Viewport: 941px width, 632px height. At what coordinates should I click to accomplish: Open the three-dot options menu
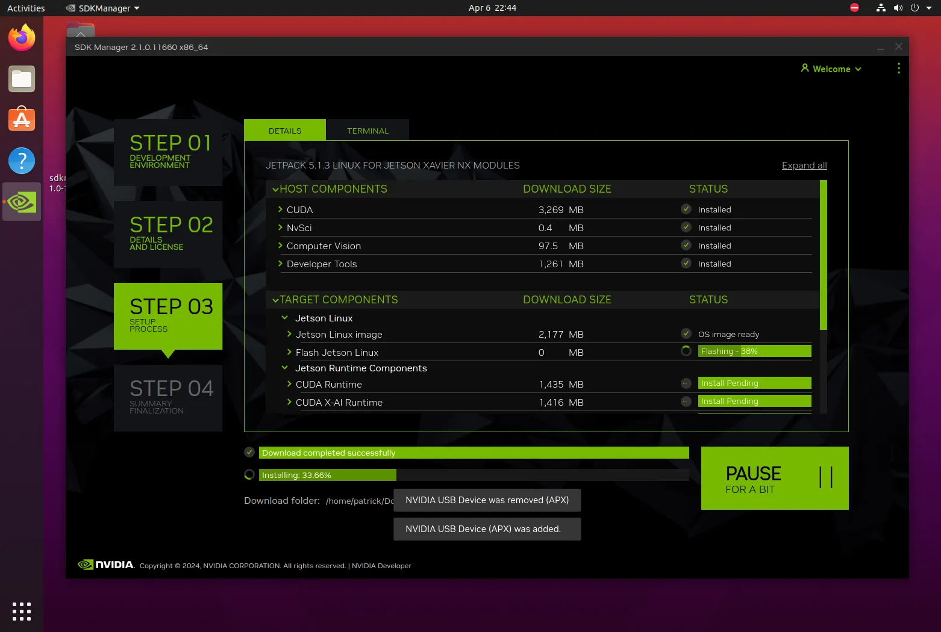(899, 69)
